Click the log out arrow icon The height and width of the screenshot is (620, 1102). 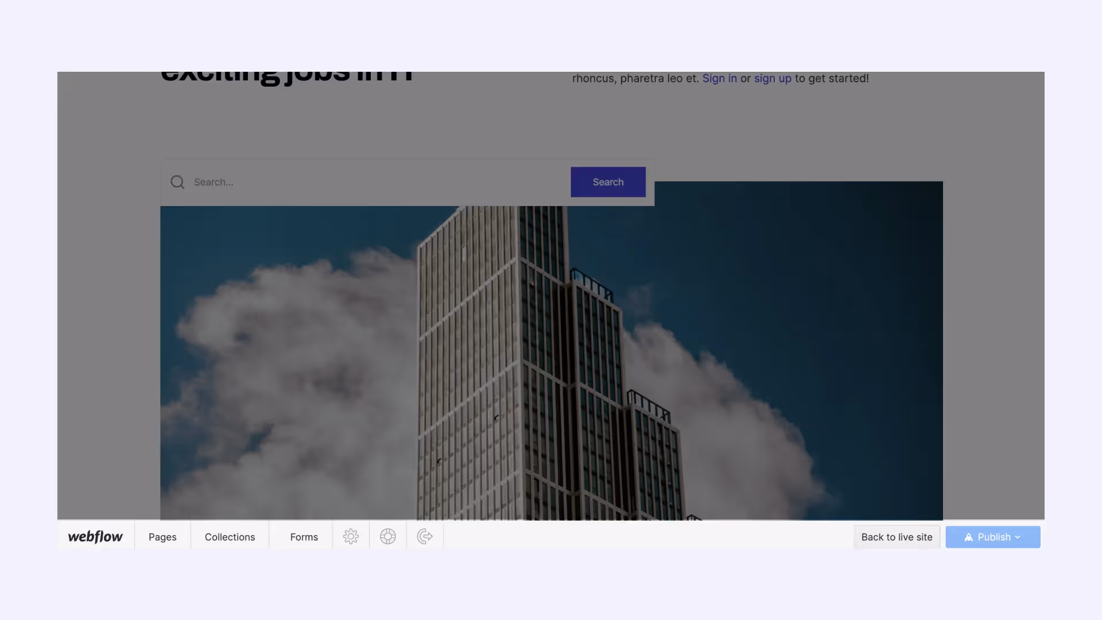click(425, 537)
